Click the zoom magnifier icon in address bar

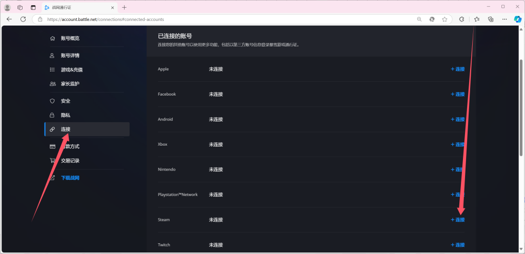[419, 19]
